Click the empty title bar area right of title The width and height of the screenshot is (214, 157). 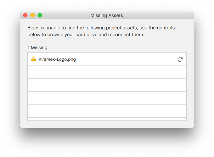click(x=157, y=15)
